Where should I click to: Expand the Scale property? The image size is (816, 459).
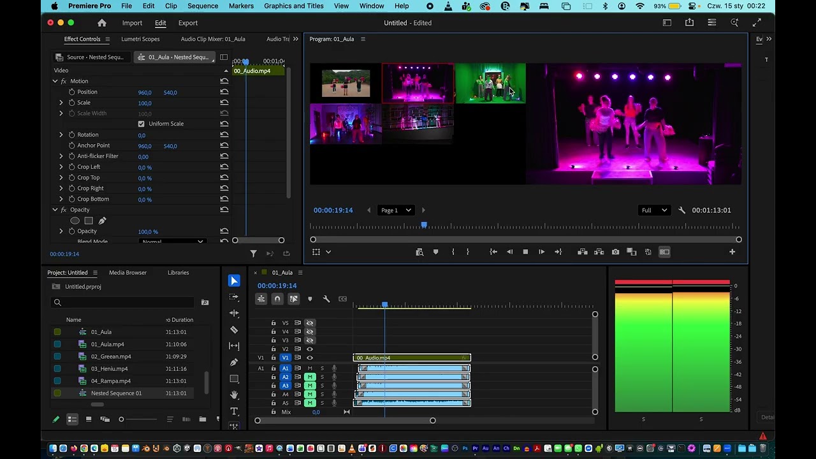pyautogui.click(x=61, y=103)
